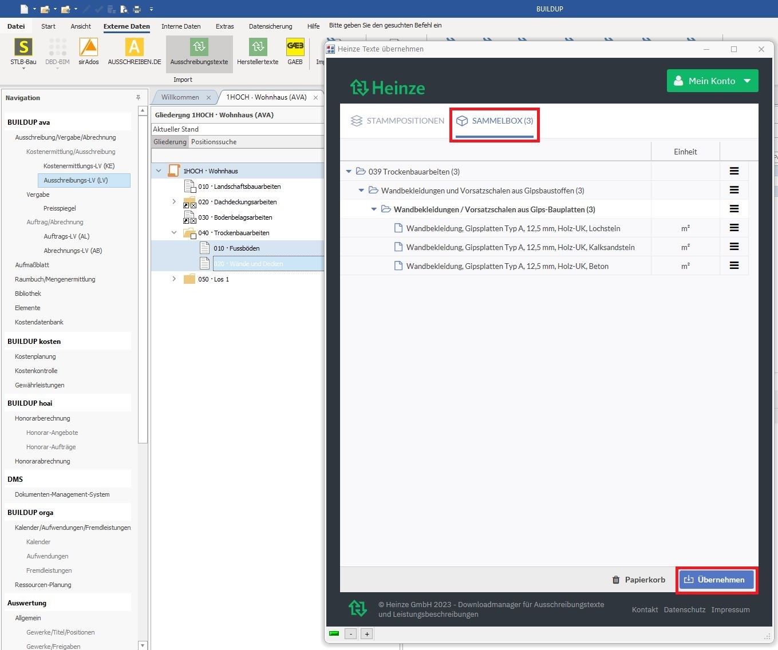Click the zoom in plus button in Heinze dialog

(x=367, y=633)
